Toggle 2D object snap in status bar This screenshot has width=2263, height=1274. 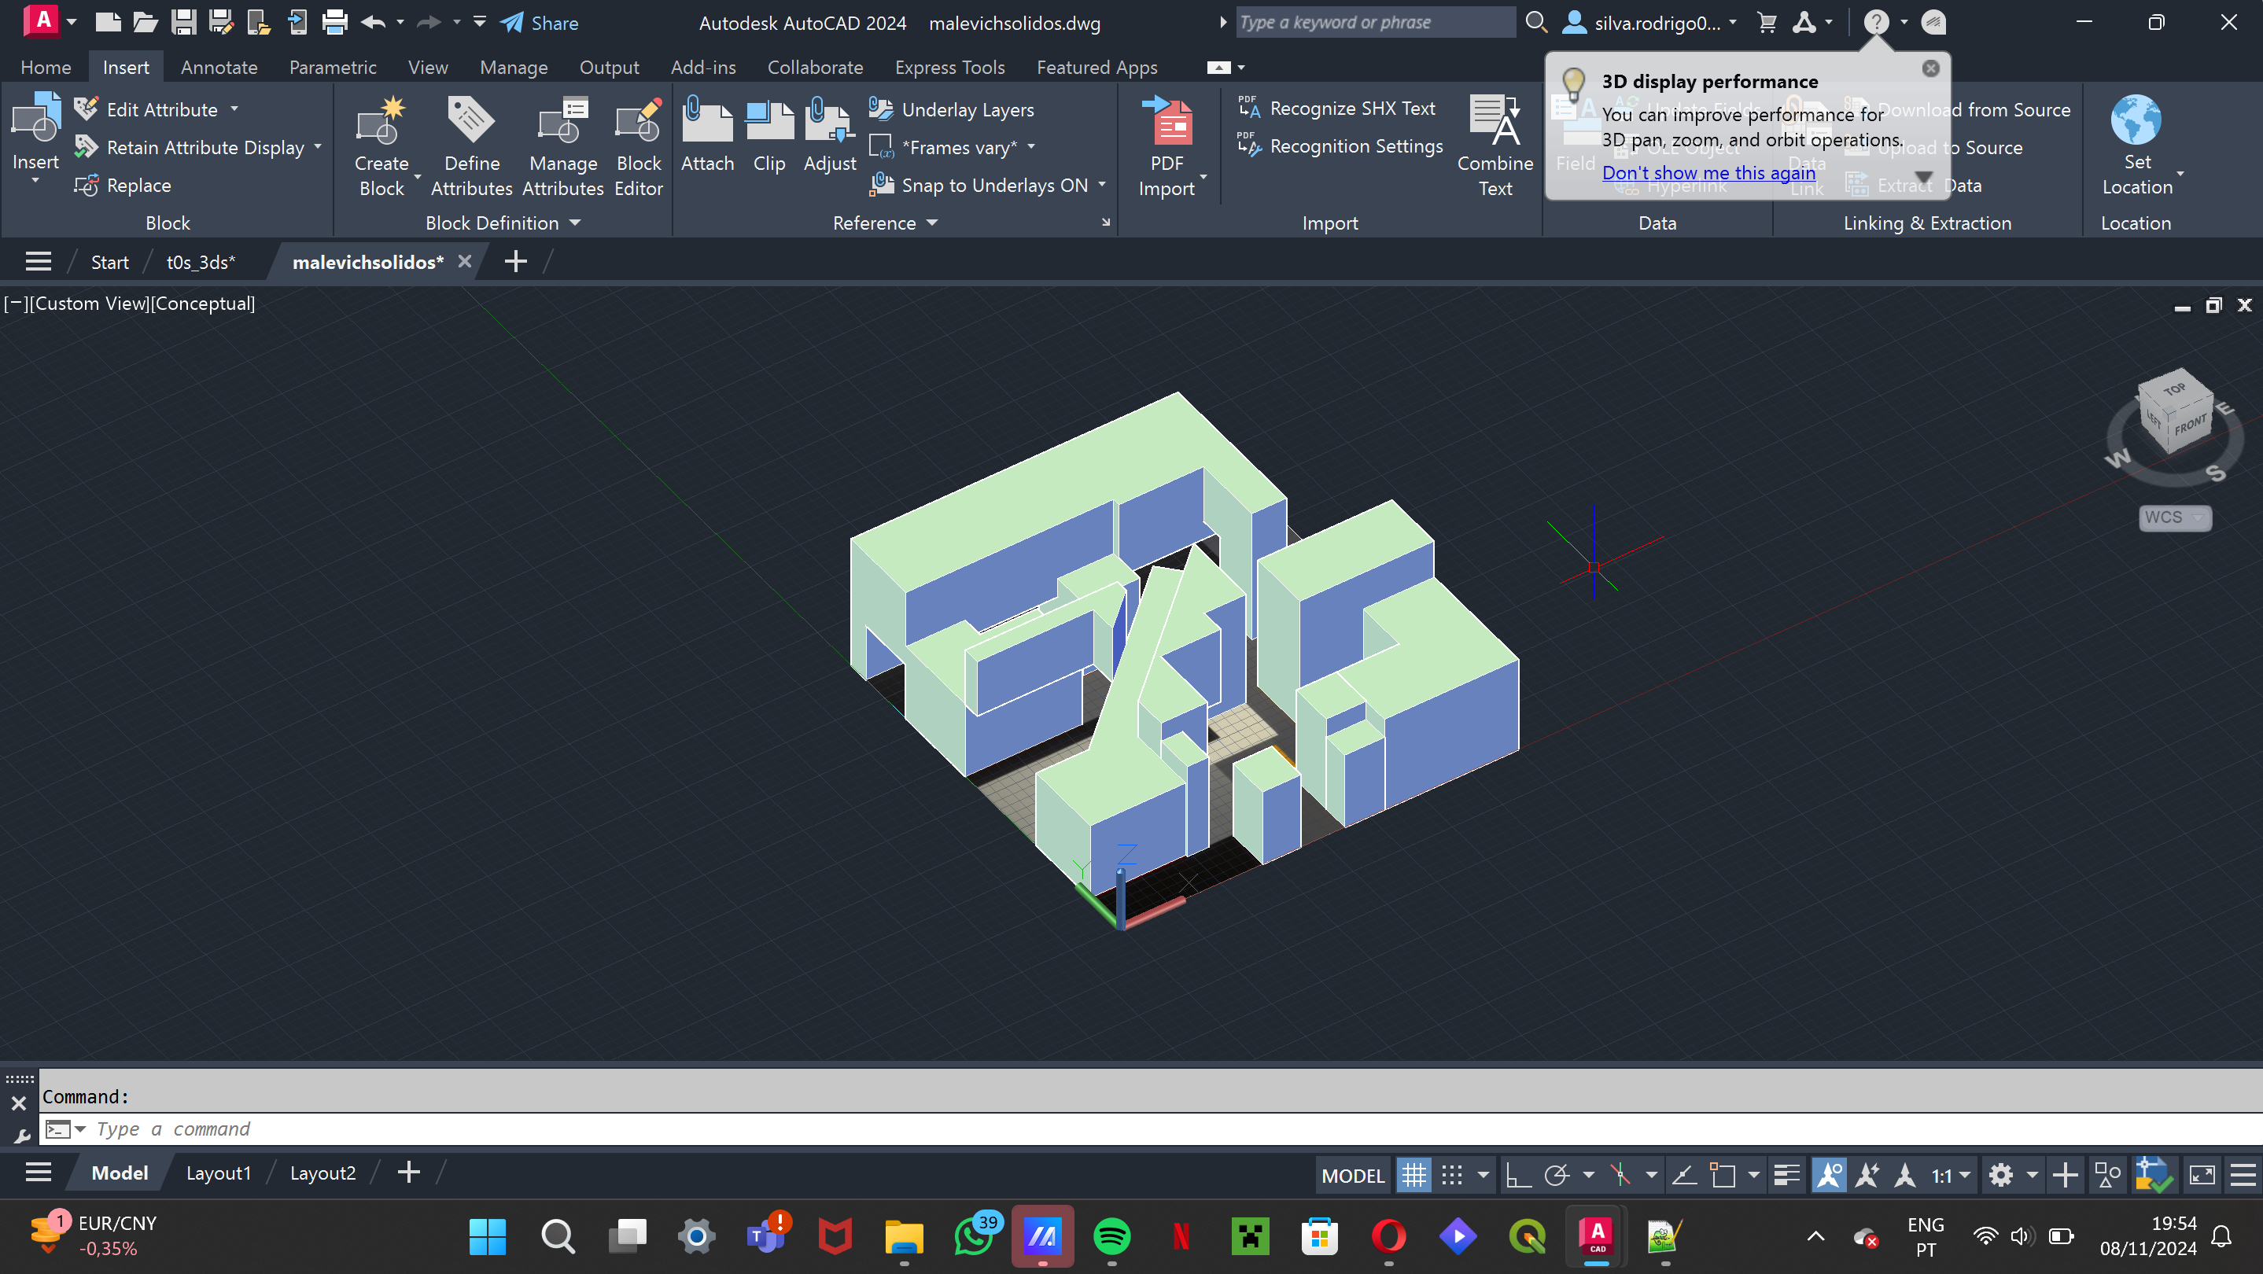[x=1723, y=1175]
